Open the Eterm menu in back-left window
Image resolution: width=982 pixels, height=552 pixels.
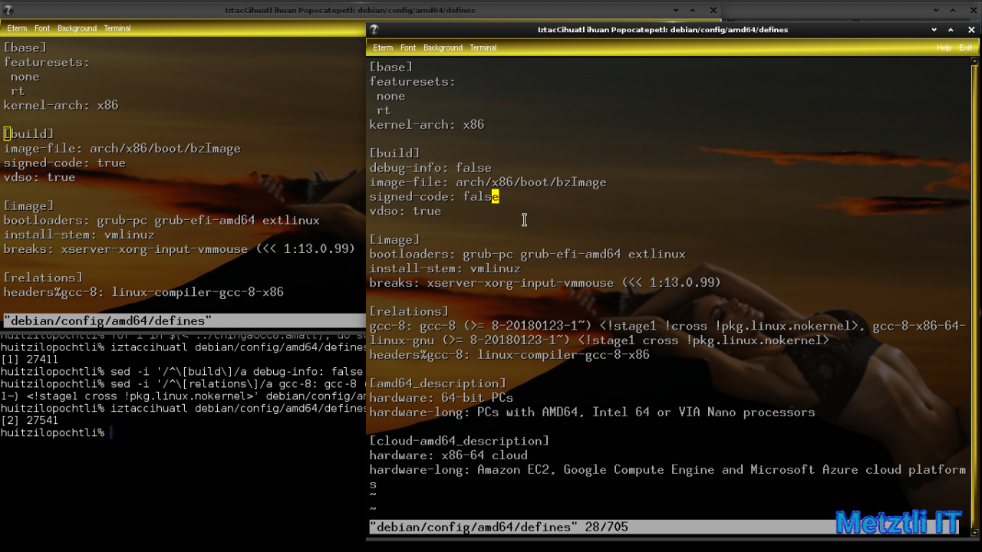click(x=17, y=28)
